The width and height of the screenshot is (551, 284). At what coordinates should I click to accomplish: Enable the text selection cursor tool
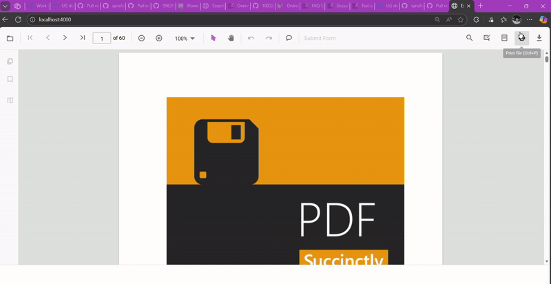click(214, 38)
